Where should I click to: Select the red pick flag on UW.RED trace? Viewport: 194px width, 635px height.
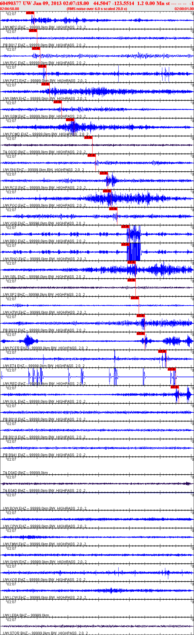click(x=172, y=369)
